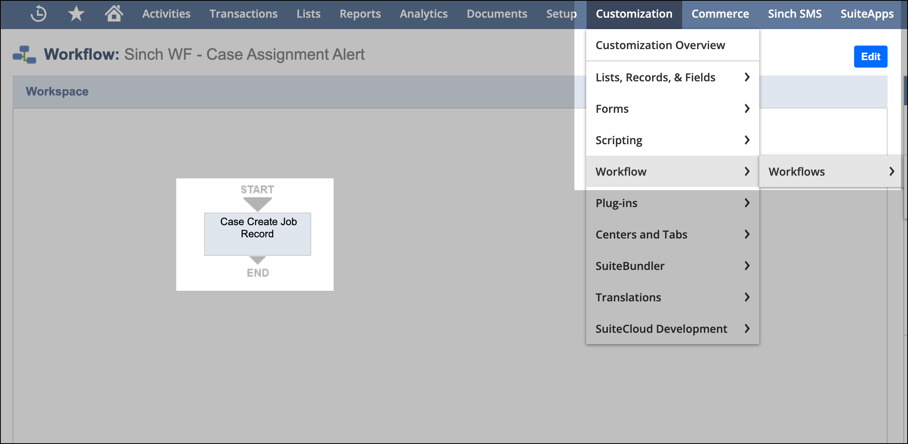908x444 pixels.
Task: Choose the Translations menu entry
Action: (672, 297)
